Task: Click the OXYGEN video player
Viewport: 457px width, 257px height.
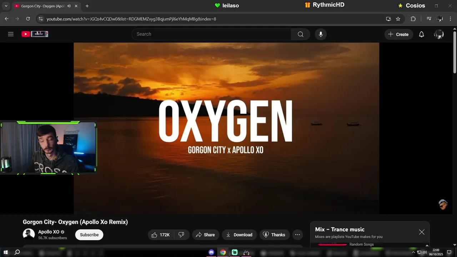Action: pos(226,128)
